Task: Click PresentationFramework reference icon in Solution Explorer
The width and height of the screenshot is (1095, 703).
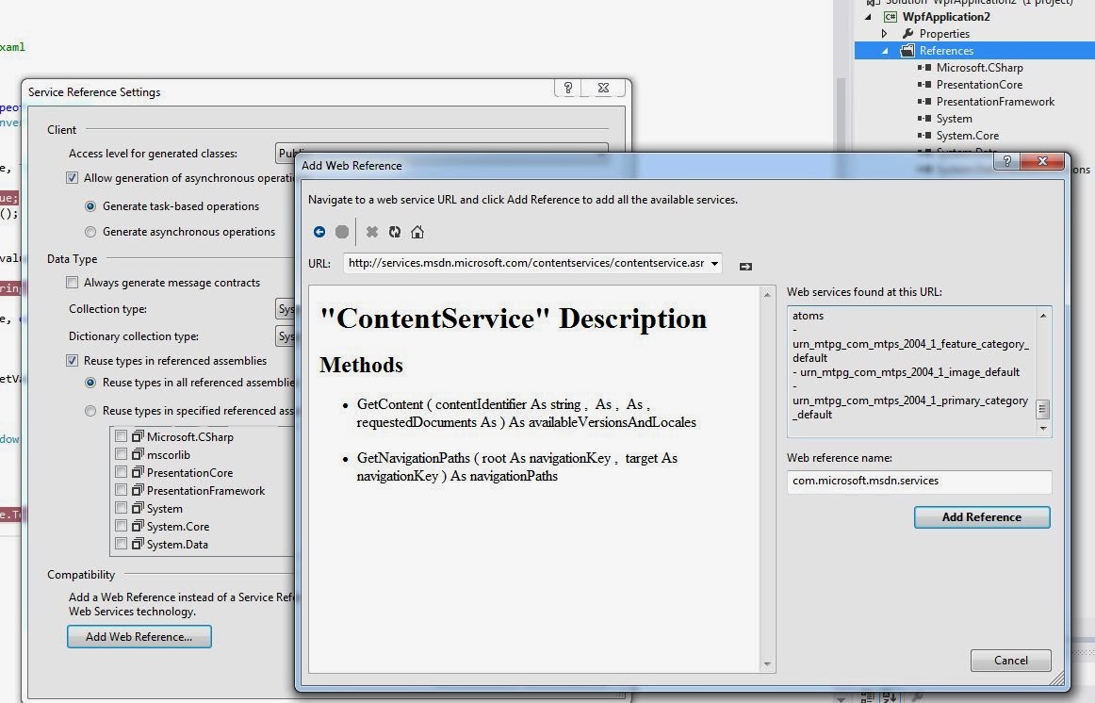Action: [x=923, y=101]
